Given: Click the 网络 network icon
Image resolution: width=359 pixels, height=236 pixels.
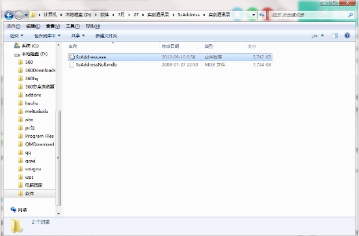Looking at the screenshot, I should [x=13, y=209].
